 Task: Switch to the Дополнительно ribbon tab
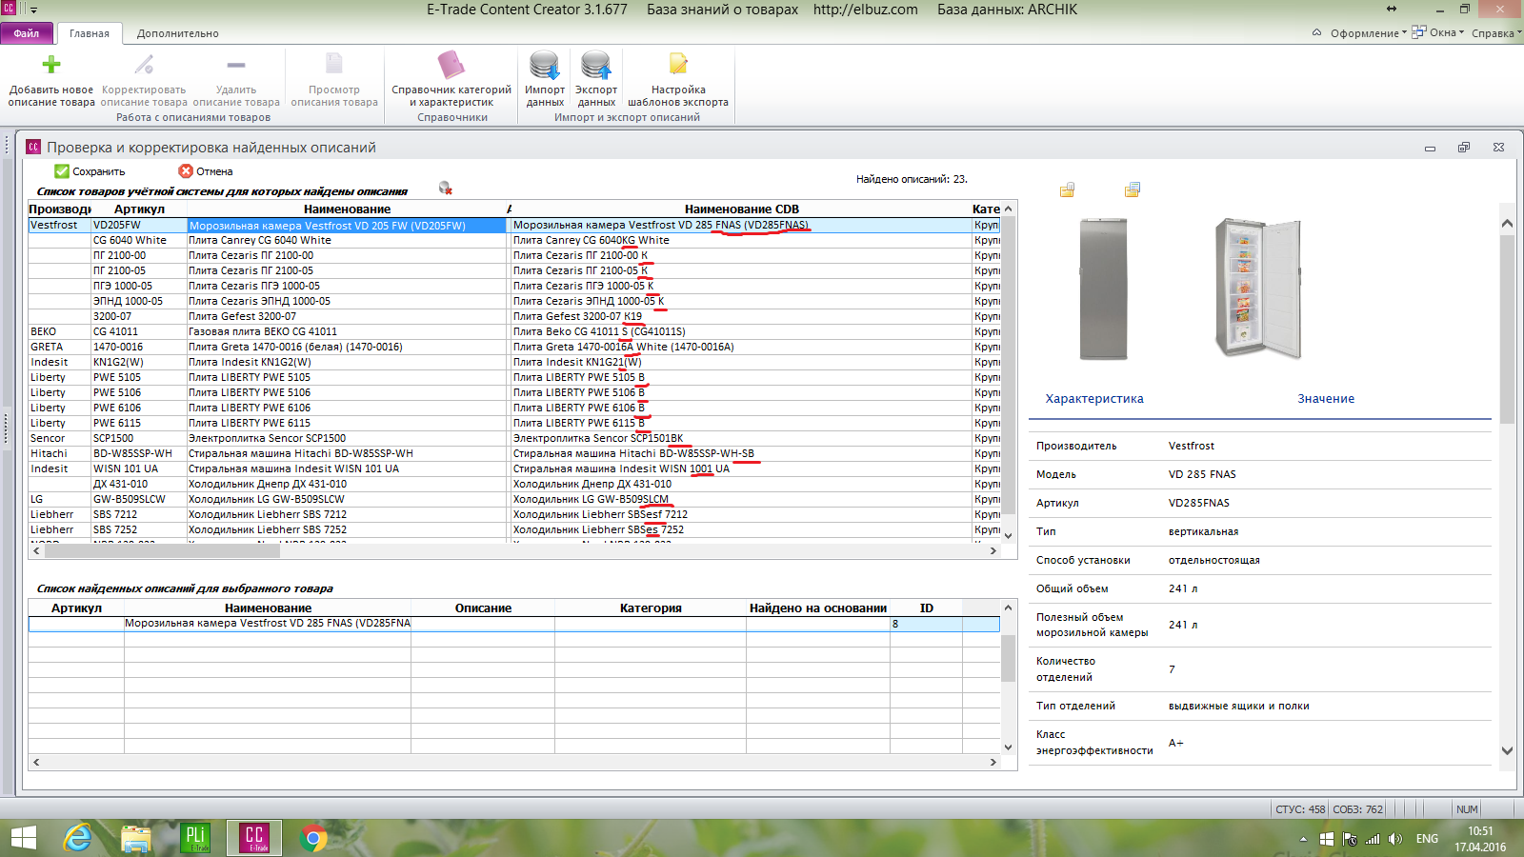[178, 33]
